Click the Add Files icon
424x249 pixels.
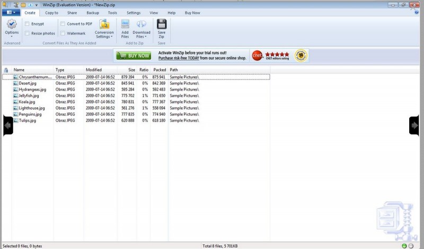click(x=125, y=24)
